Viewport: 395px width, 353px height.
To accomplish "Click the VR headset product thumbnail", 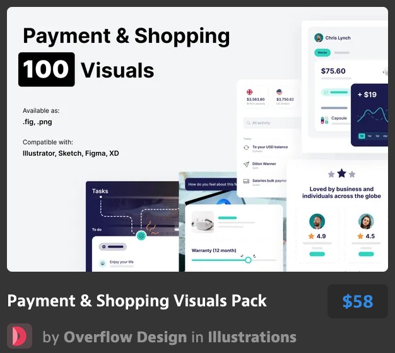I will point(202,222).
